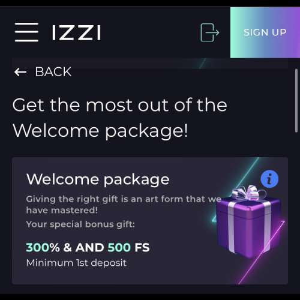Click the 'Minimum 1st deposit' line
This screenshot has height=300, width=300.
click(76, 263)
